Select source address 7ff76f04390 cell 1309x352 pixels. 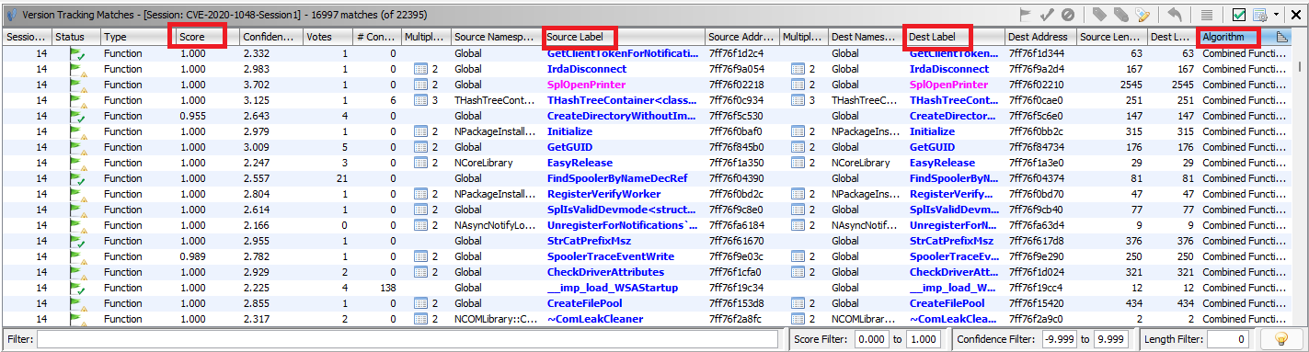click(x=742, y=178)
